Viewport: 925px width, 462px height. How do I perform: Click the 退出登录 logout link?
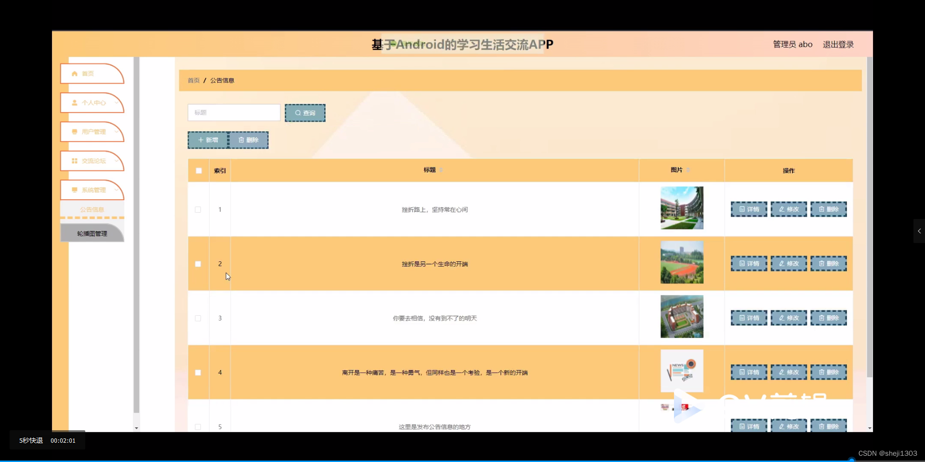click(x=838, y=44)
